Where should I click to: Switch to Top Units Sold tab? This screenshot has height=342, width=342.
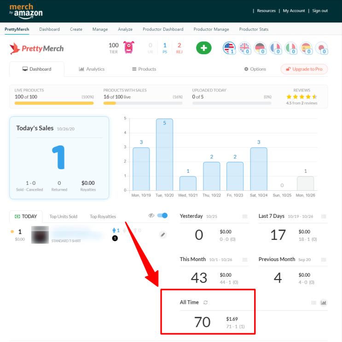click(63, 217)
